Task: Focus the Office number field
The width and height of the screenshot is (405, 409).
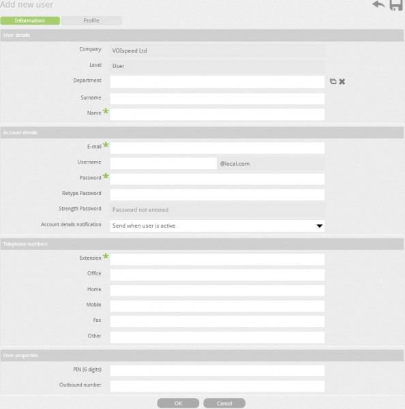Action: pyautogui.click(x=217, y=275)
